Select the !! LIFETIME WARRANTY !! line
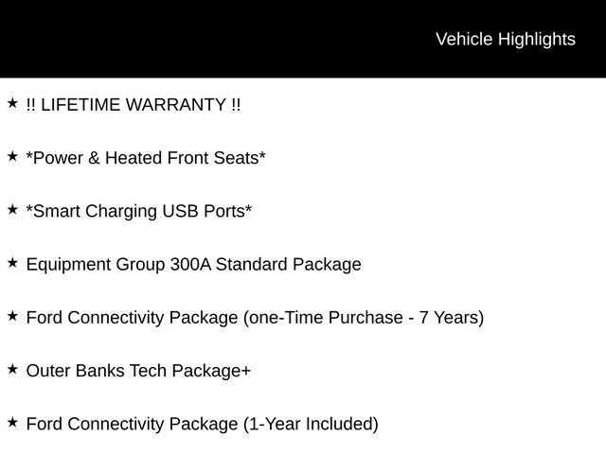The image size is (606, 454). coord(134,105)
